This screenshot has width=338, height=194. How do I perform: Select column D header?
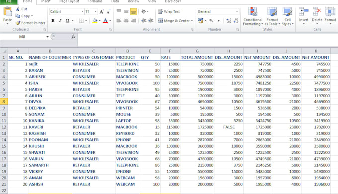tap(128, 51)
